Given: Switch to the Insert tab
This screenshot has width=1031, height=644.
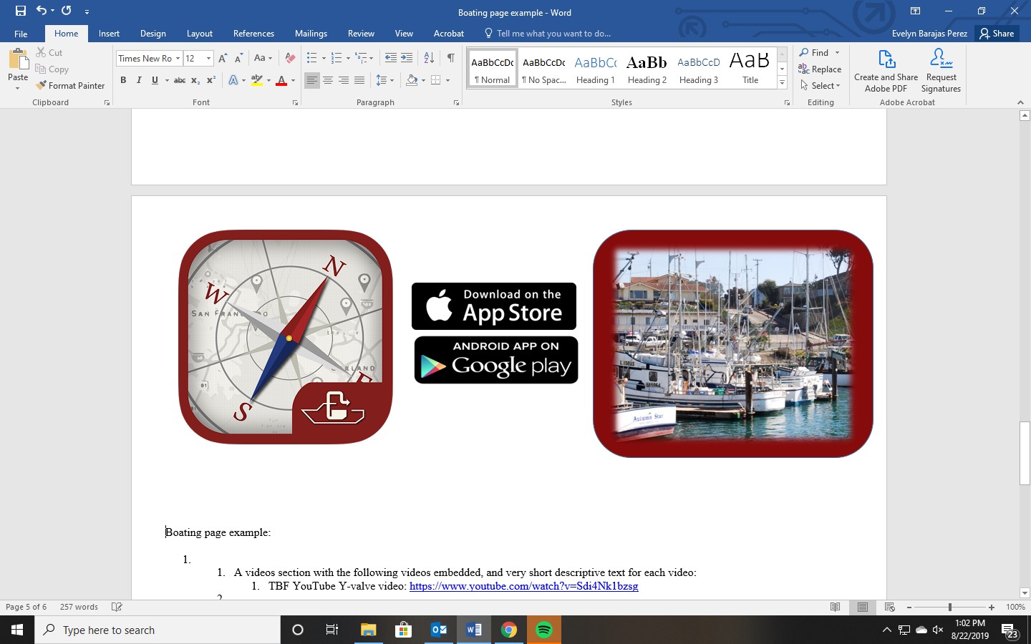Looking at the screenshot, I should [x=109, y=34].
